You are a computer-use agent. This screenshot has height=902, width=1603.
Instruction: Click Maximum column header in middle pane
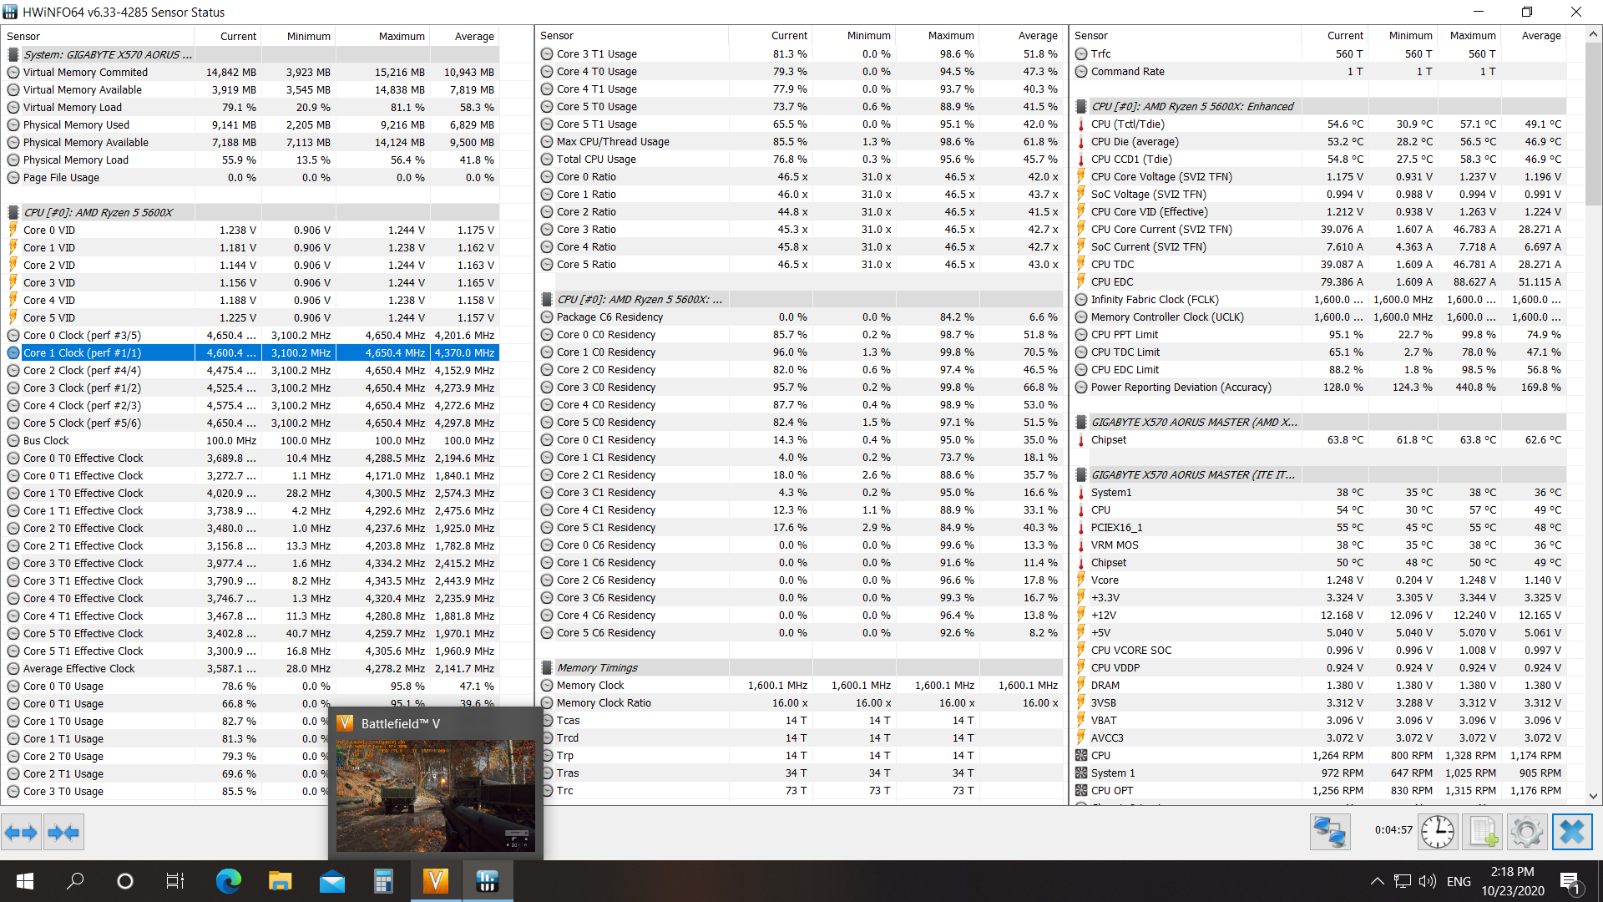[938, 36]
